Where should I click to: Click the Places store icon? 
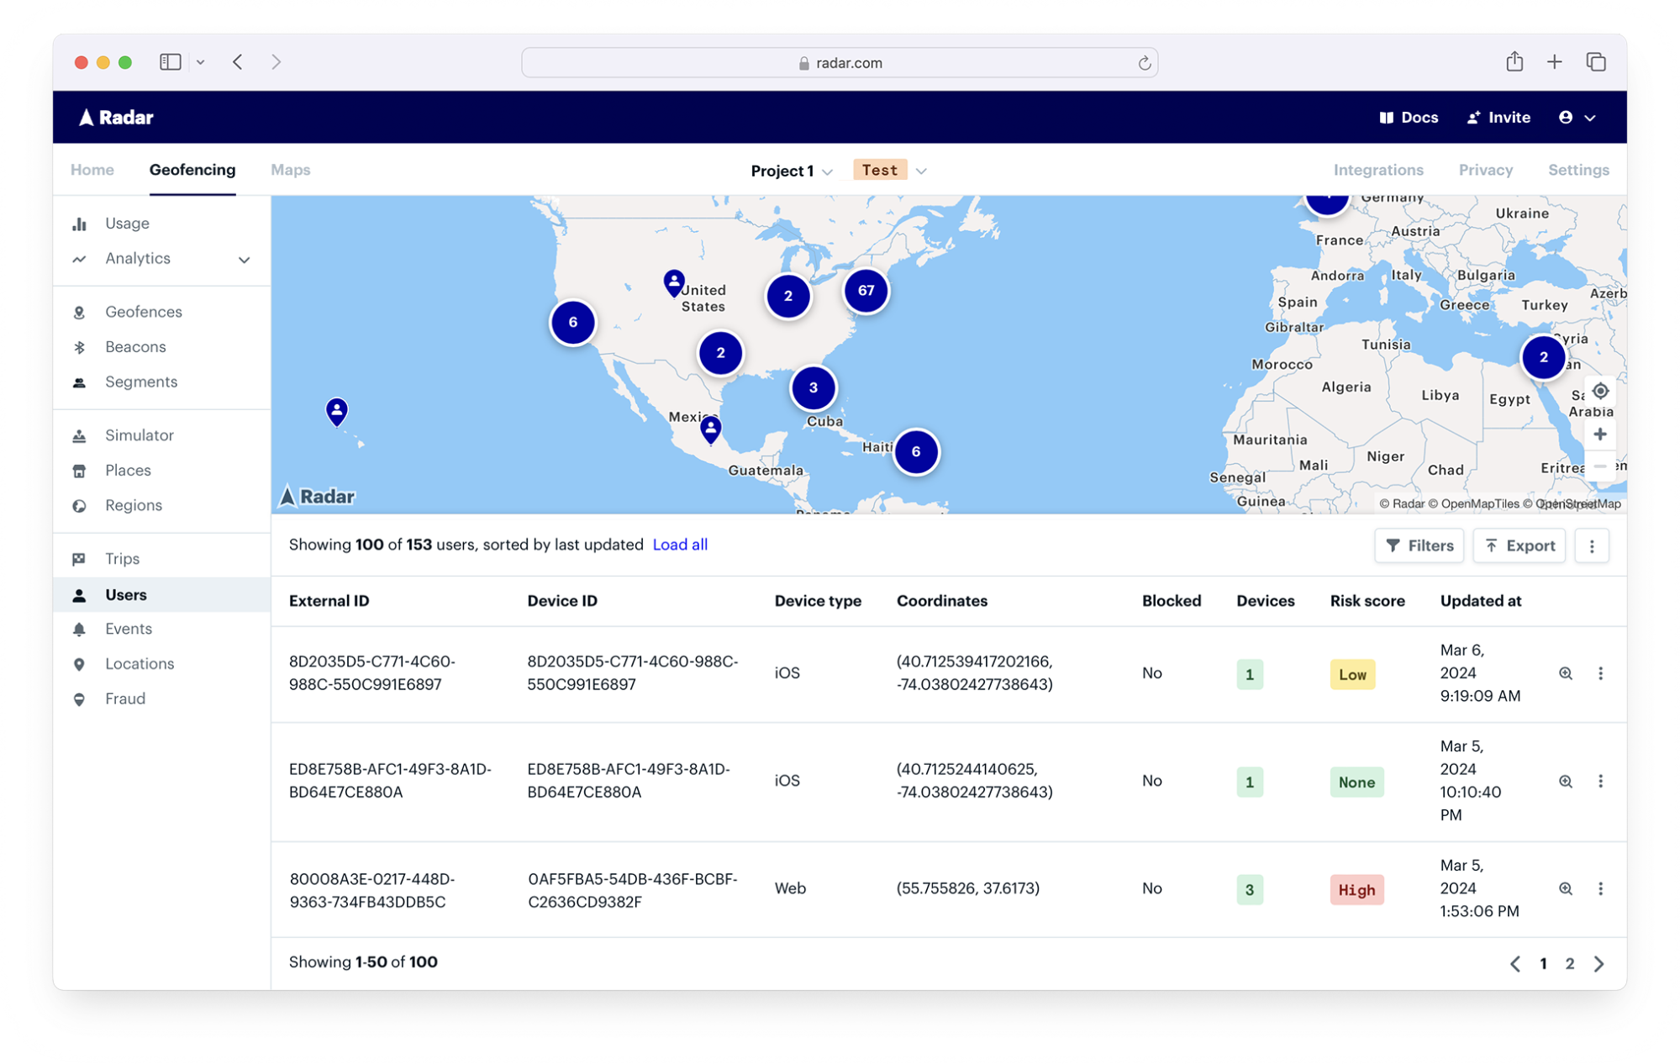[x=79, y=471]
